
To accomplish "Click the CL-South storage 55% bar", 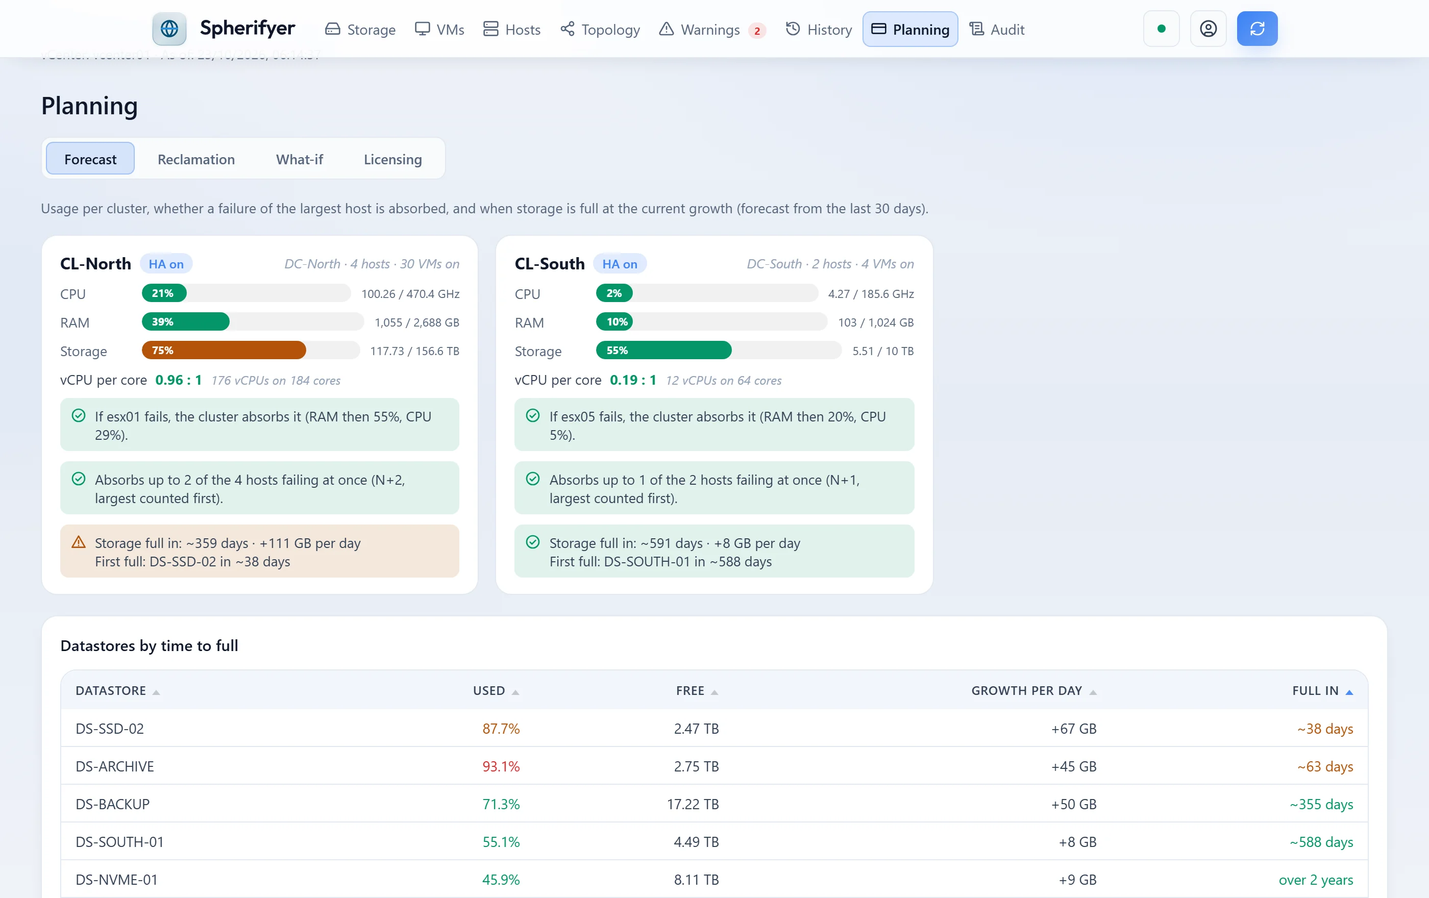I will point(718,350).
